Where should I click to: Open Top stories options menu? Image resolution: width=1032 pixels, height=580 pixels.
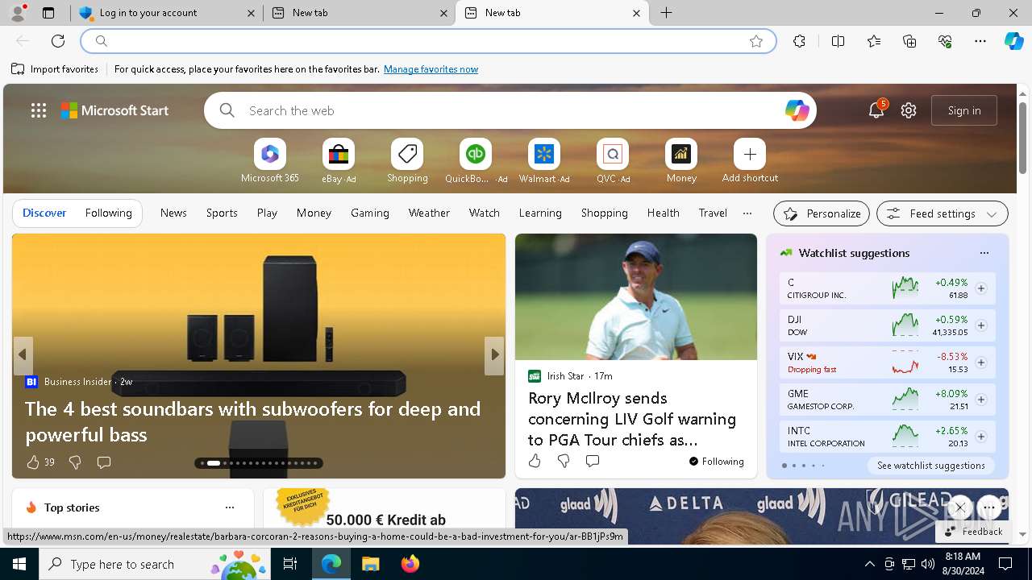[x=230, y=507]
